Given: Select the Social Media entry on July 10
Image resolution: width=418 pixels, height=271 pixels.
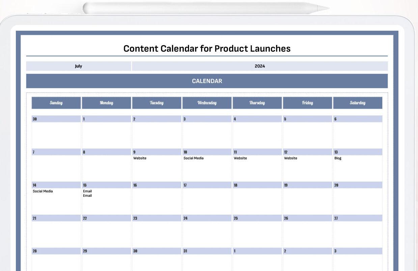Looking at the screenshot, I should (x=193, y=158).
